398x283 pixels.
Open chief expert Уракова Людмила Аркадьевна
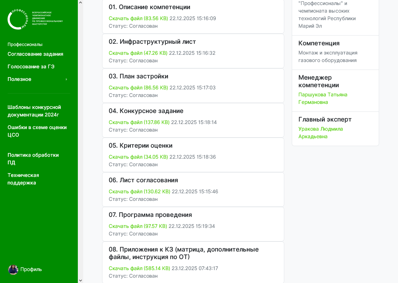[320, 133]
